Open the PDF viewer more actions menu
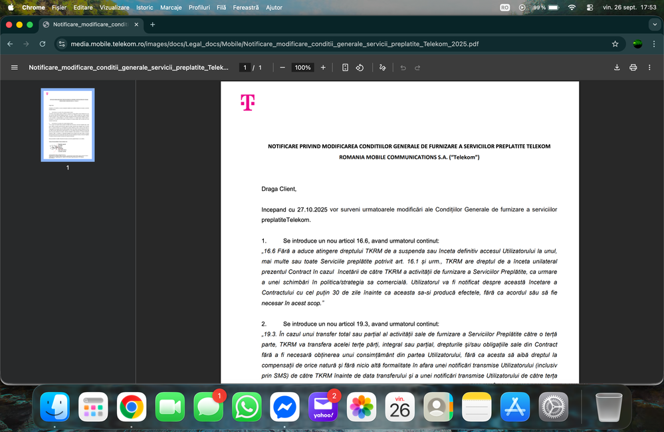This screenshot has height=432, width=664. click(650, 68)
